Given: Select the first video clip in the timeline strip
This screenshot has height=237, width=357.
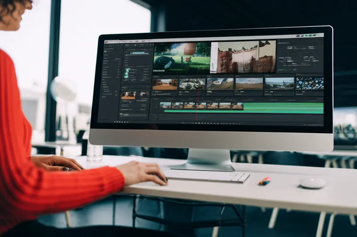Looking at the screenshot, I should click(x=166, y=105).
